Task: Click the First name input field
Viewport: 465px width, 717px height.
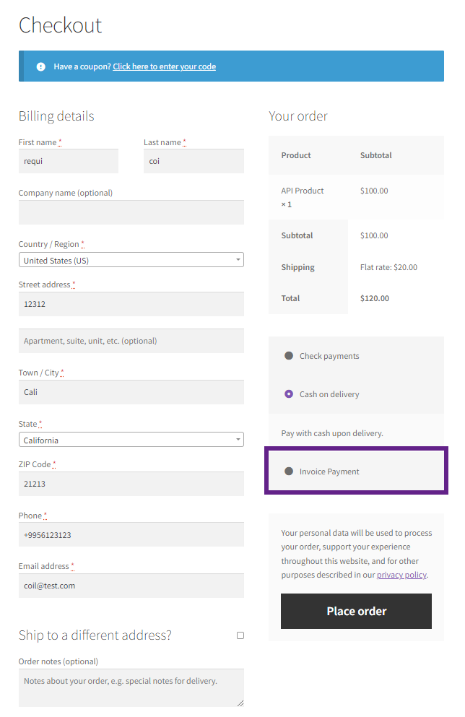Action: point(69,161)
